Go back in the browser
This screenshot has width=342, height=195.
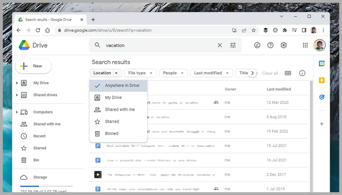[x=19, y=30]
